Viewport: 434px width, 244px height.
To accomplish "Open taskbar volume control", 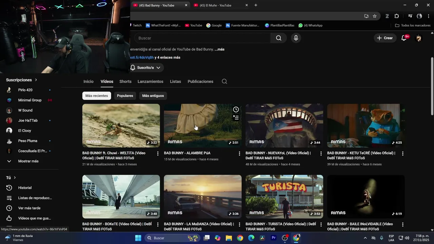I will point(407,238).
